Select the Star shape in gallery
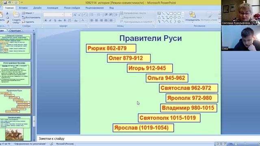Screen dimensions: 260x146 [x=179, y=21]
